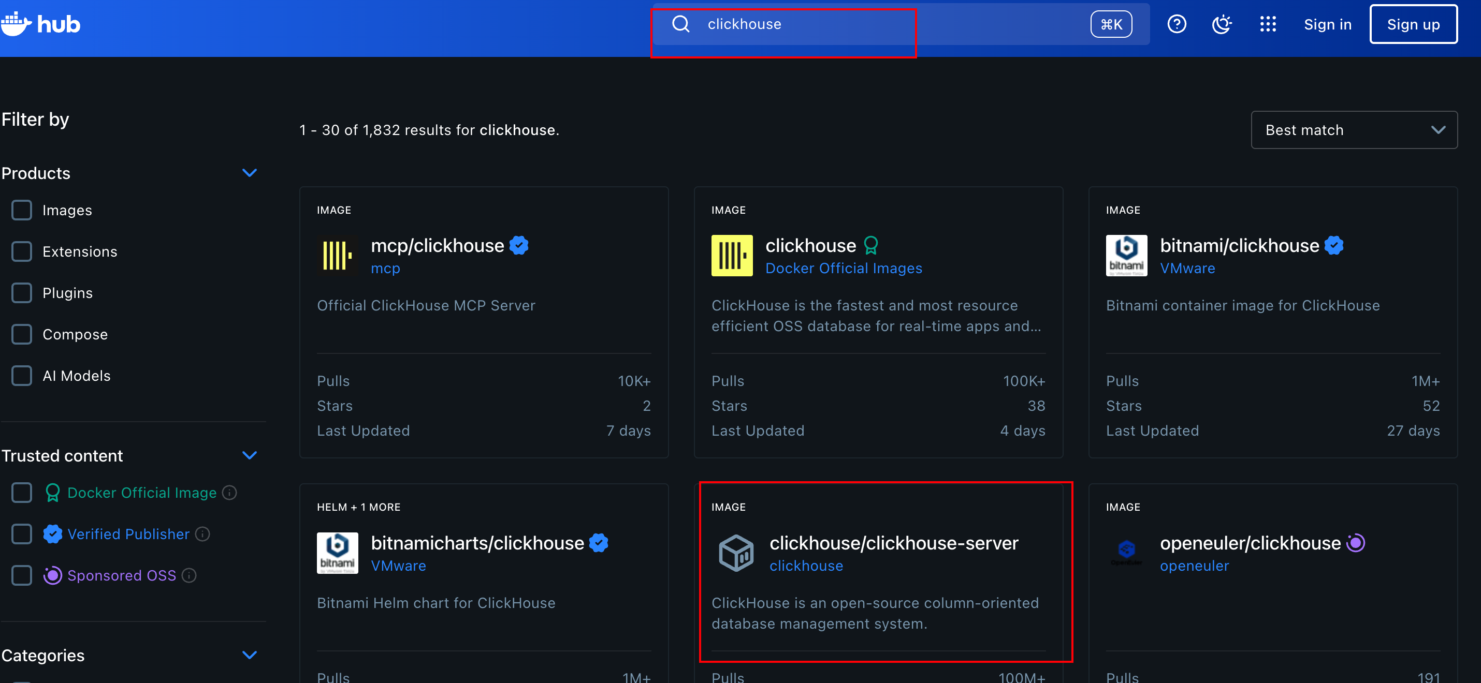Click the bitnamicharts/clickhouse bitnami logo
The image size is (1481, 683).
338,553
